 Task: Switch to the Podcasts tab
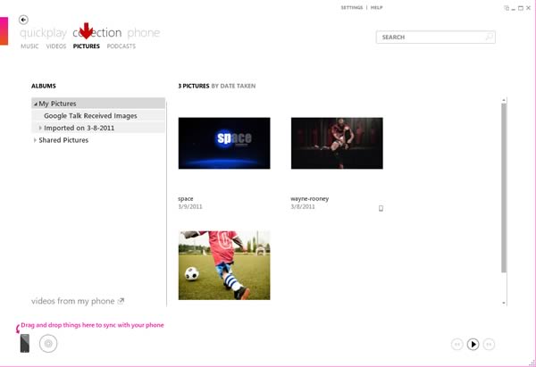(x=121, y=46)
